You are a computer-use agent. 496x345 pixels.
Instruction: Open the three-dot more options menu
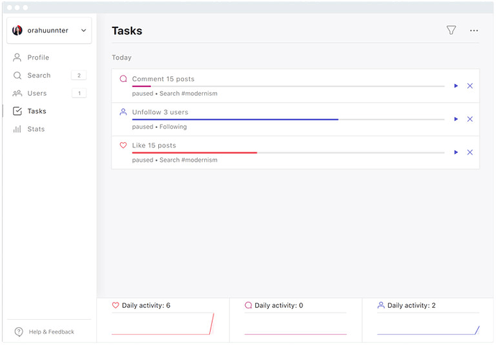(474, 30)
